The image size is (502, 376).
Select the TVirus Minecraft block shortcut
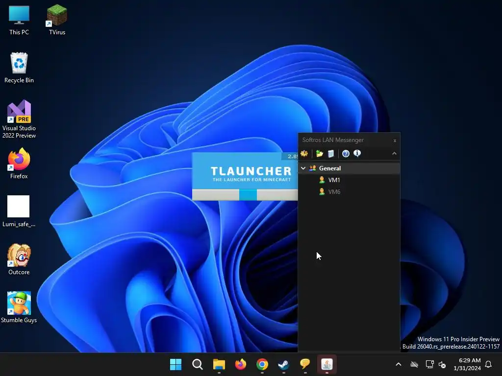57,20
